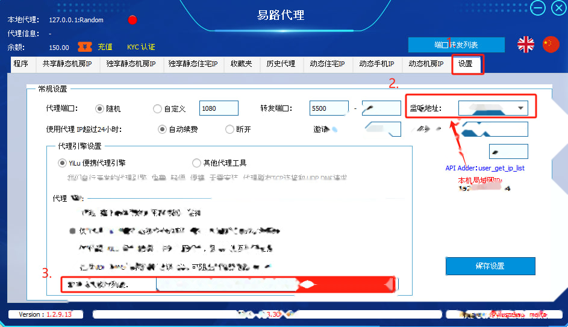Open the 动态住宅IP tab
The width and height of the screenshot is (568, 327).
[327, 64]
